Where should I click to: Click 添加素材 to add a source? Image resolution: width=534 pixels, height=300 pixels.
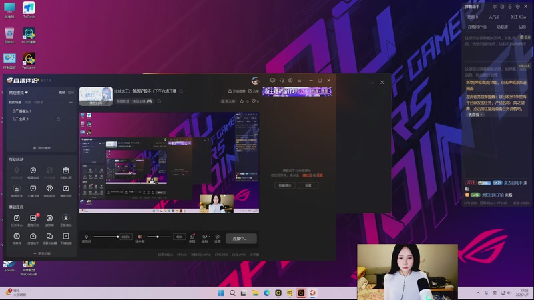pyautogui.click(x=42, y=148)
